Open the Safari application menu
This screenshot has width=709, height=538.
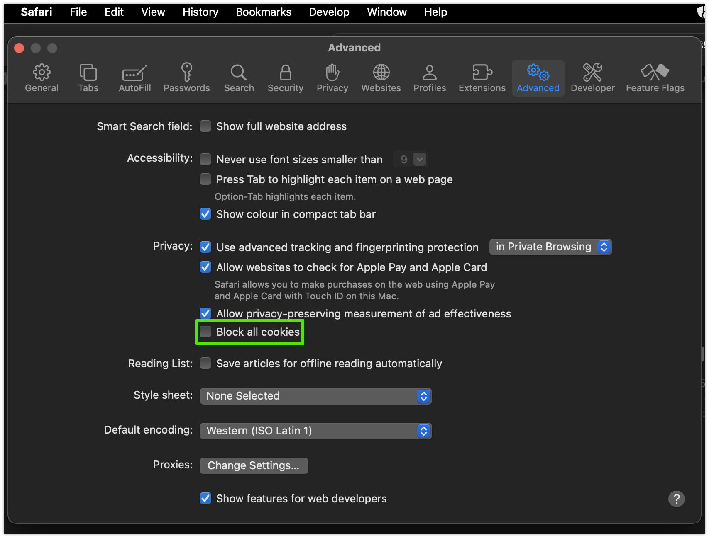tap(37, 12)
